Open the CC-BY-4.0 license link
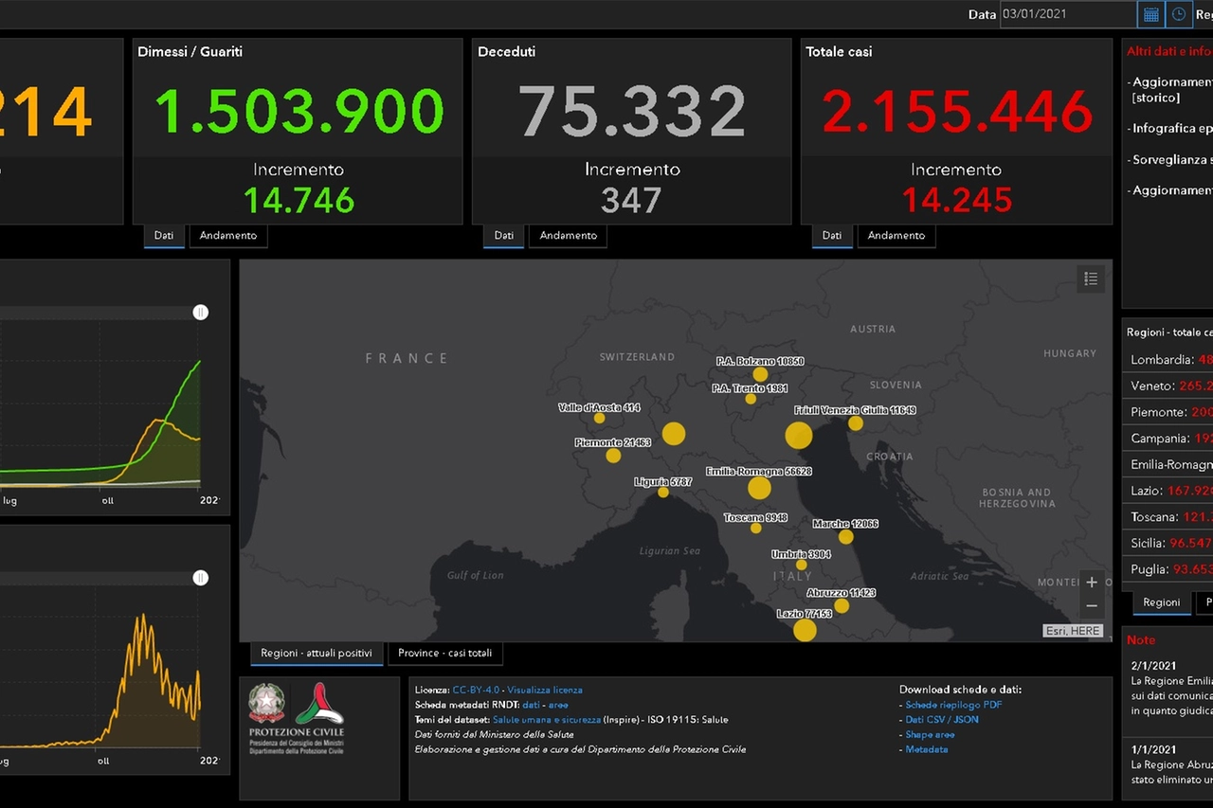 pyautogui.click(x=477, y=691)
